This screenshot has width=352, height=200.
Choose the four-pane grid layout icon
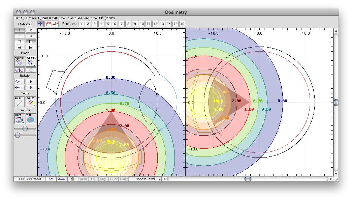click(x=31, y=48)
